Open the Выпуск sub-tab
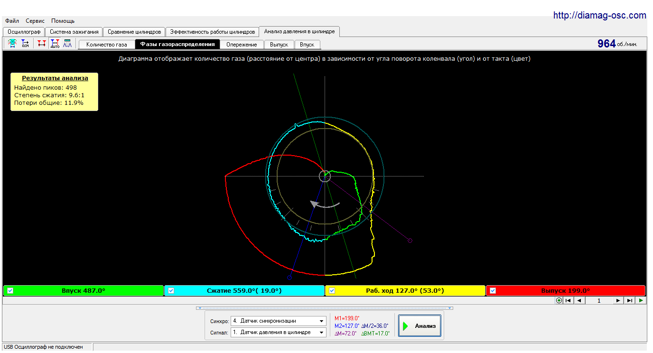Viewport: 653px width, 353px height. tap(279, 44)
